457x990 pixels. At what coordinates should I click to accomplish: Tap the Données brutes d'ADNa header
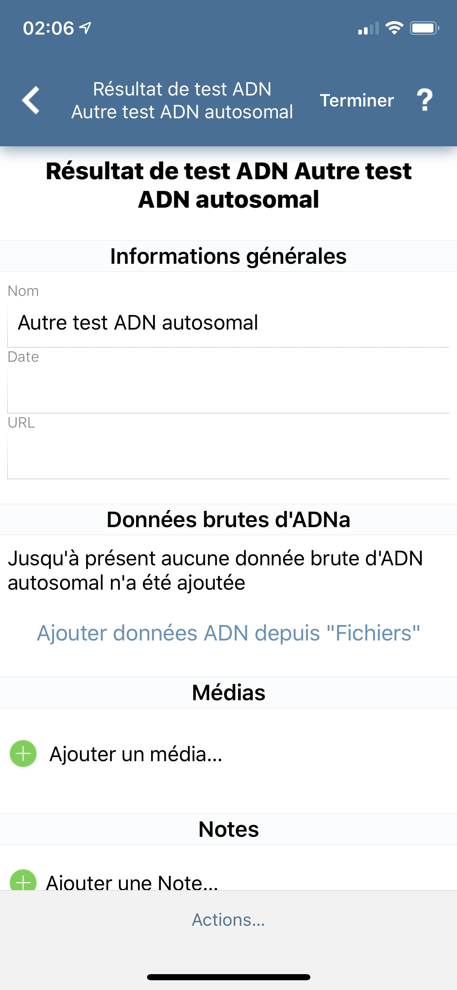(228, 519)
